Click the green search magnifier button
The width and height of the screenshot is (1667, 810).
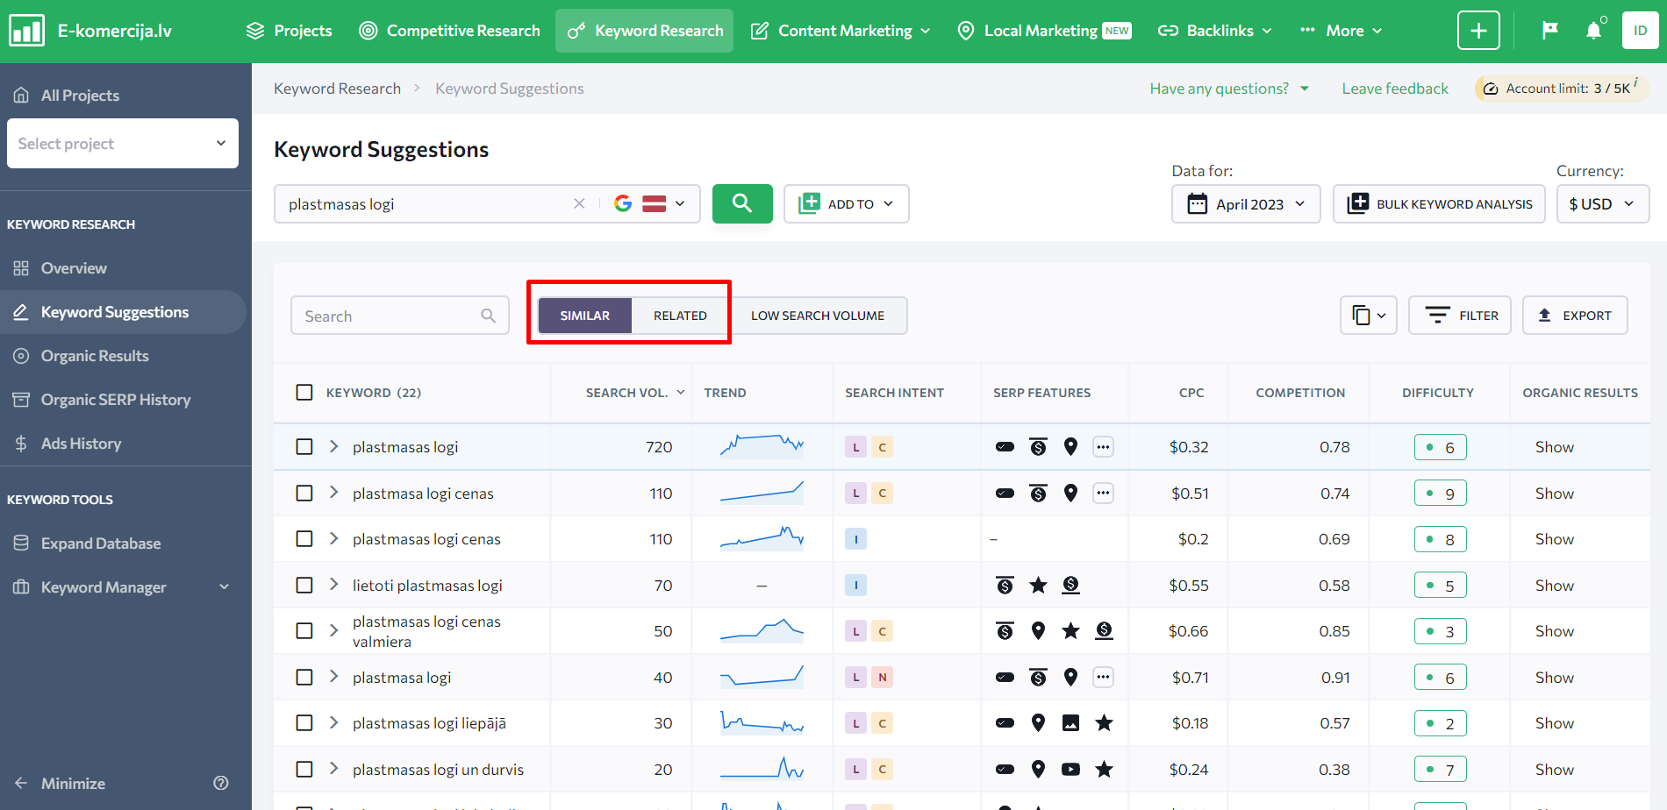[741, 203]
